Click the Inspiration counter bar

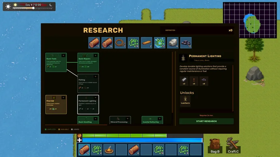click(198, 30)
